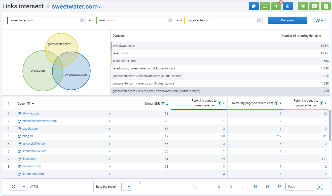
Task: Open the Rate the report dropdown
Action: coord(127,187)
